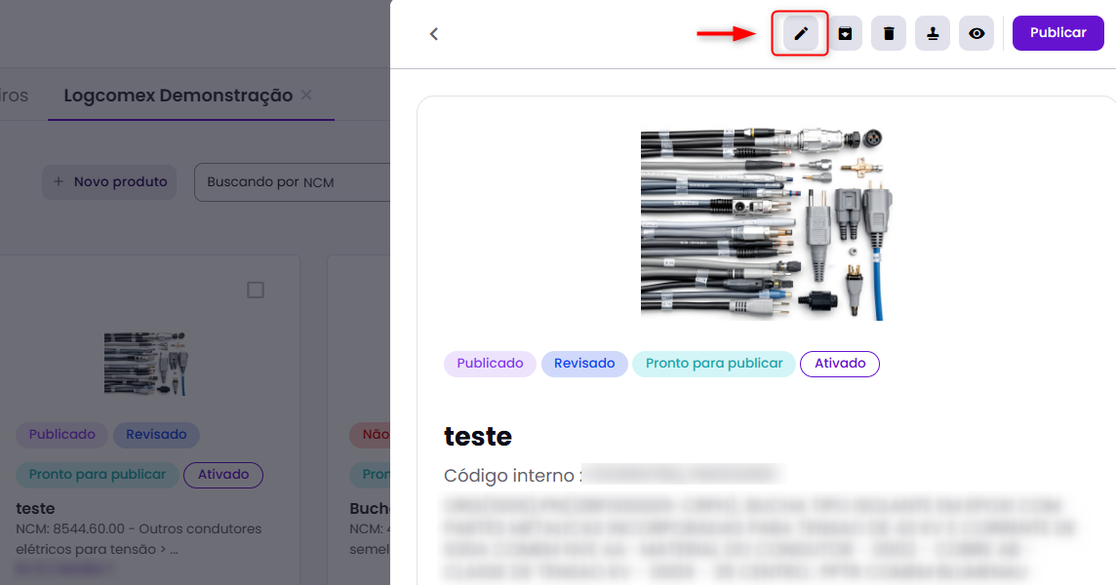Focus the Buscando por NCM search field
This screenshot has width=1116, height=585.
(293, 182)
